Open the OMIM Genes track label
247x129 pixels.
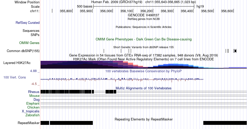click(x=29, y=43)
